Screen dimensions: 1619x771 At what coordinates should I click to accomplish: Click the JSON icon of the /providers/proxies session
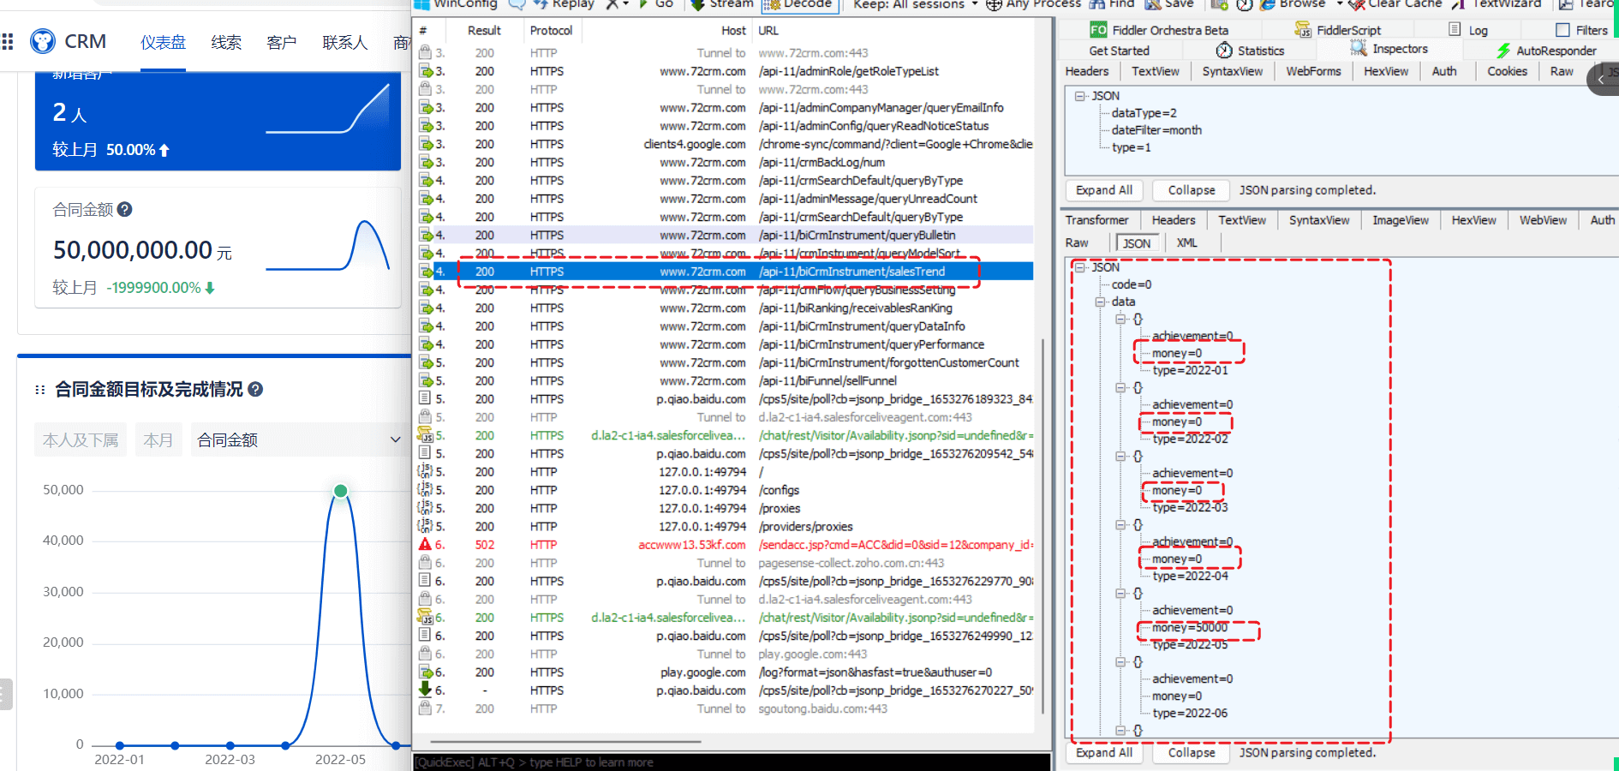click(425, 526)
